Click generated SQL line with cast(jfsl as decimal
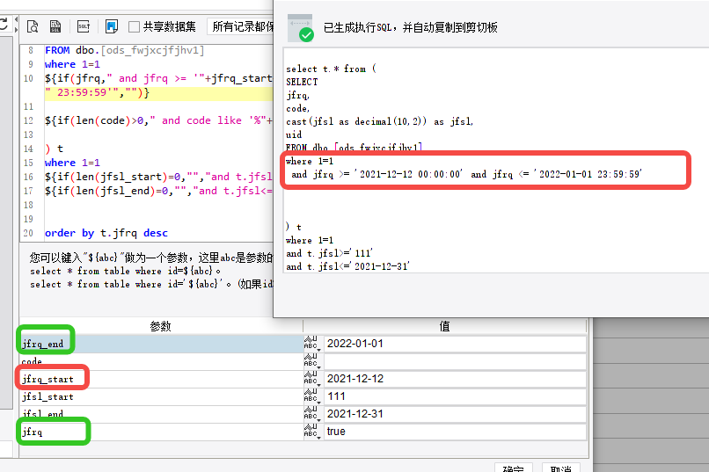 coord(379,121)
